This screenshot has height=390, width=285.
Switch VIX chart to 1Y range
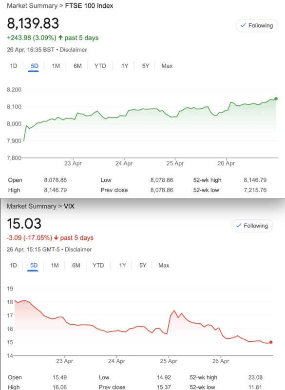pos(122,265)
